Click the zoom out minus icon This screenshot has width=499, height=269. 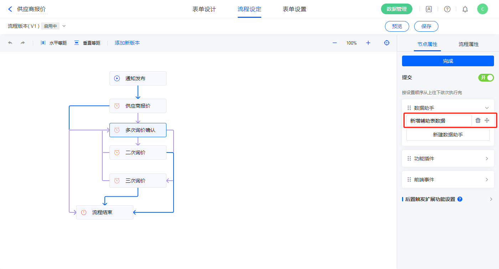pyautogui.click(x=335, y=43)
